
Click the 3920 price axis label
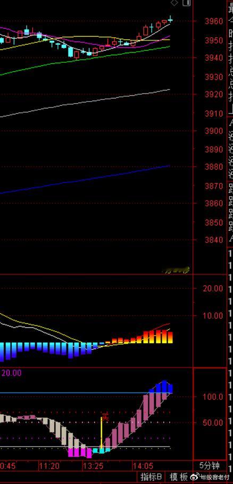pos(213,94)
